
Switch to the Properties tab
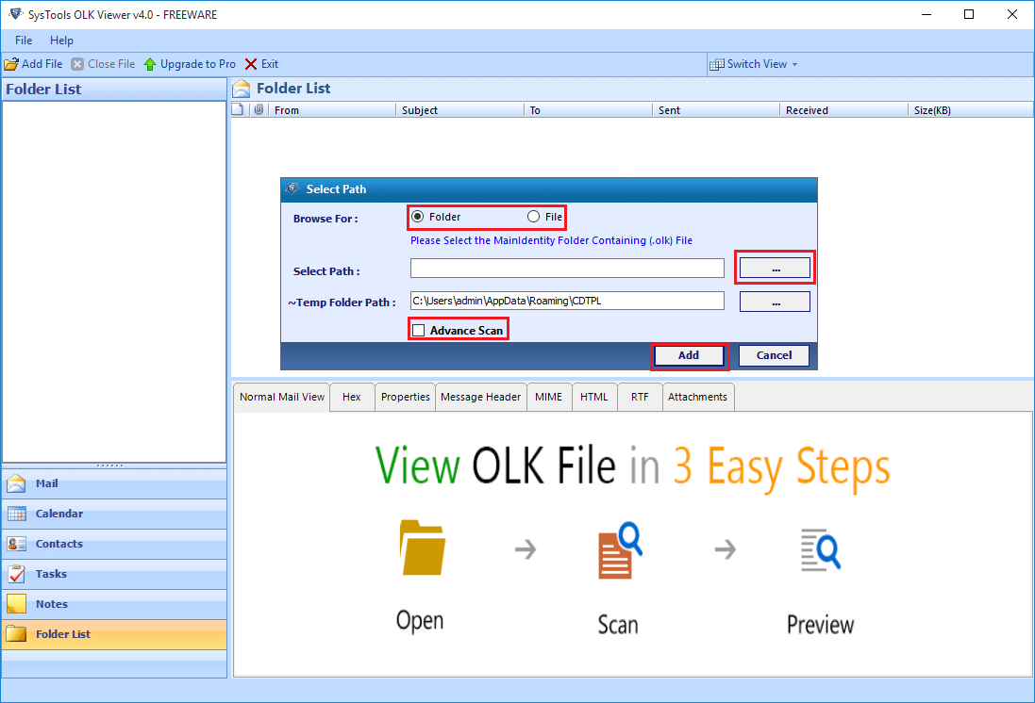(406, 397)
